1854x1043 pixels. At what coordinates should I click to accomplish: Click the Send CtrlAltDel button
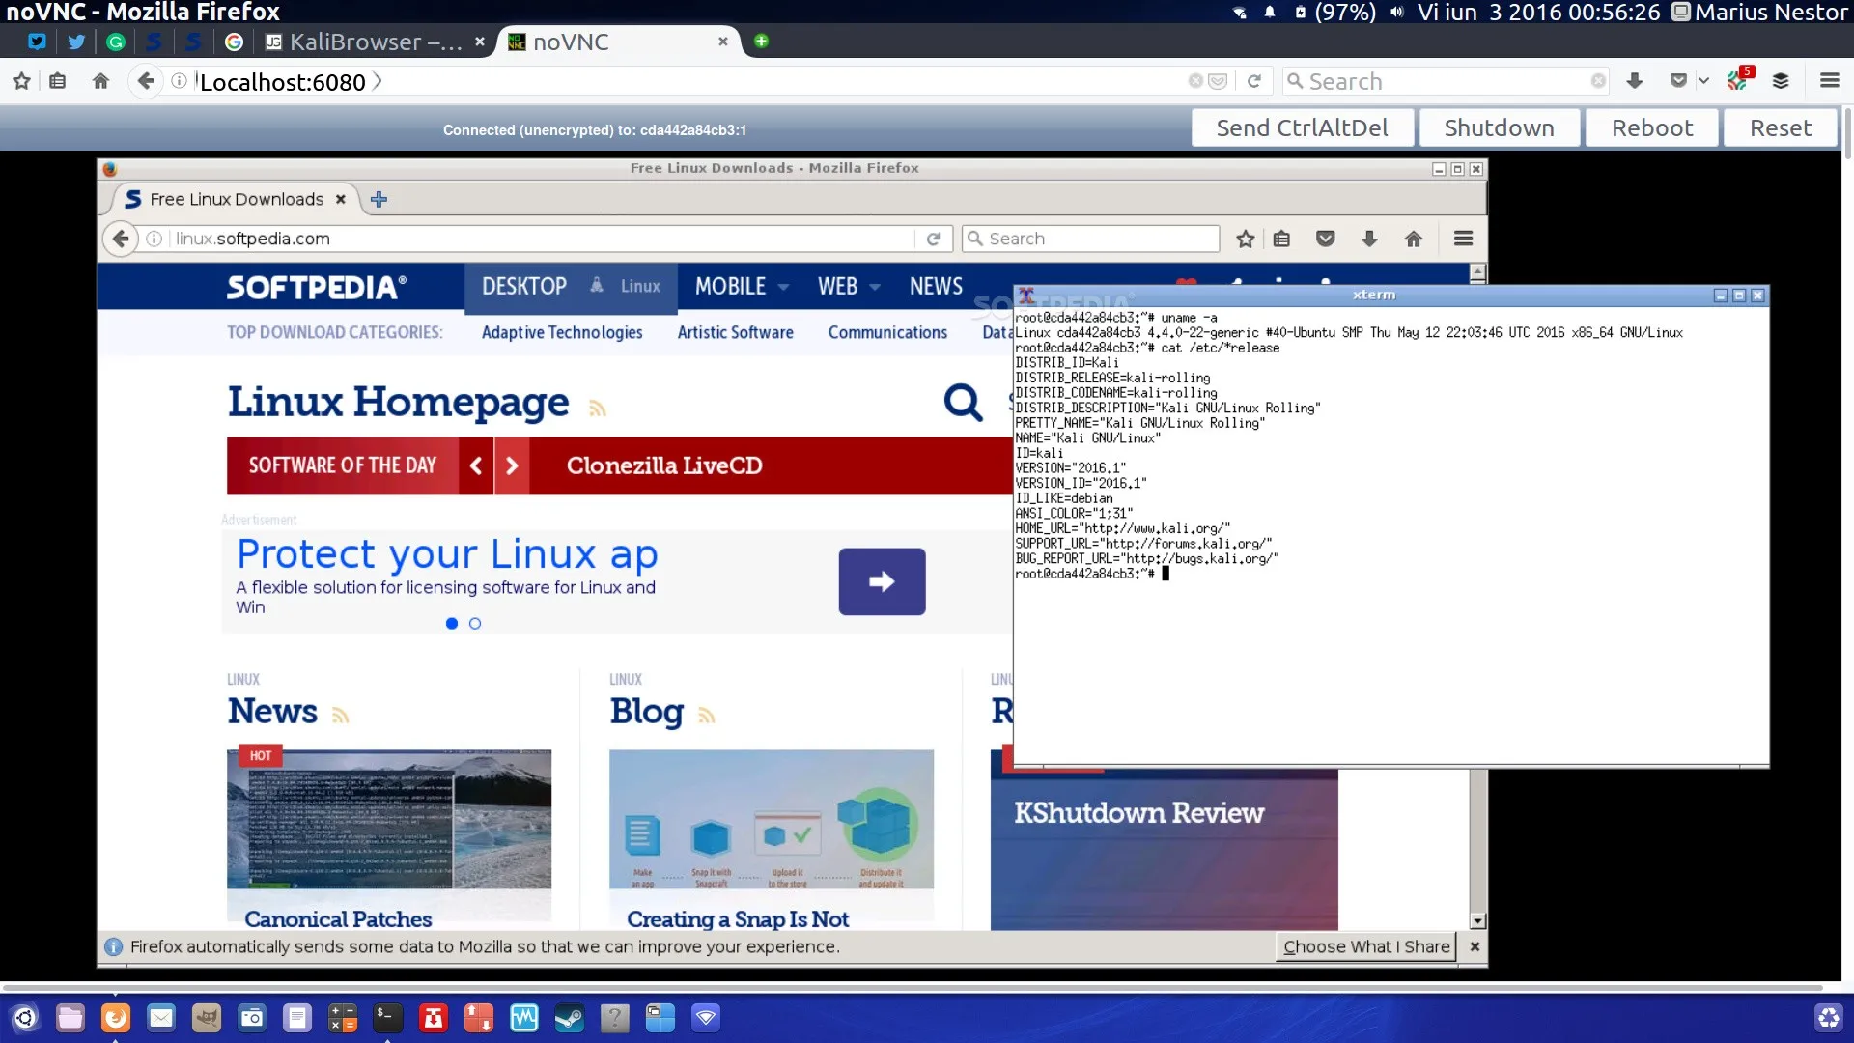click(x=1301, y=127)
